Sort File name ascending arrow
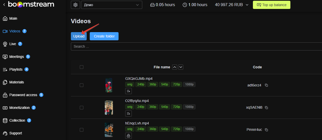Viewport: 322px width, 140px height. [175, 67]
